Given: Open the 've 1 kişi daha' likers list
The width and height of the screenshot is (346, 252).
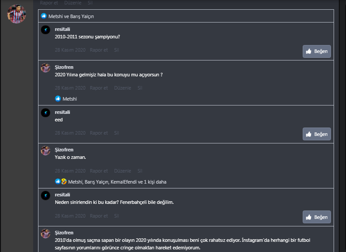Looking at the screenshot, I should pyautogui.click(x=152, y=182).
